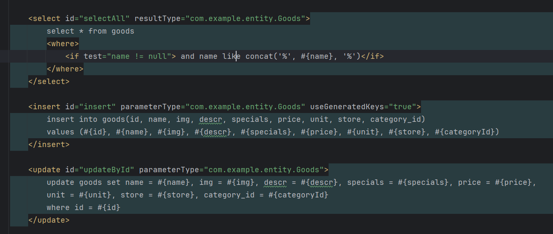553x234 pixels.
Task: Click "category_id = #{categoryId}" in update statement
Action: click(x=266, y=195)
